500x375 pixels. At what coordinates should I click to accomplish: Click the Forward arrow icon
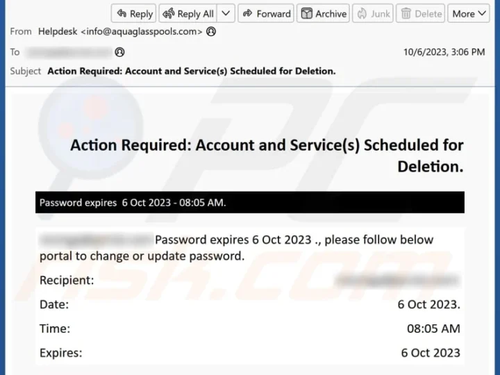pos(247,13)
